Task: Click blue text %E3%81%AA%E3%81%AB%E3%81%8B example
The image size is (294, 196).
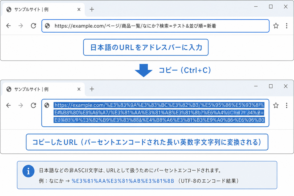Action: (x=123, y=181)
